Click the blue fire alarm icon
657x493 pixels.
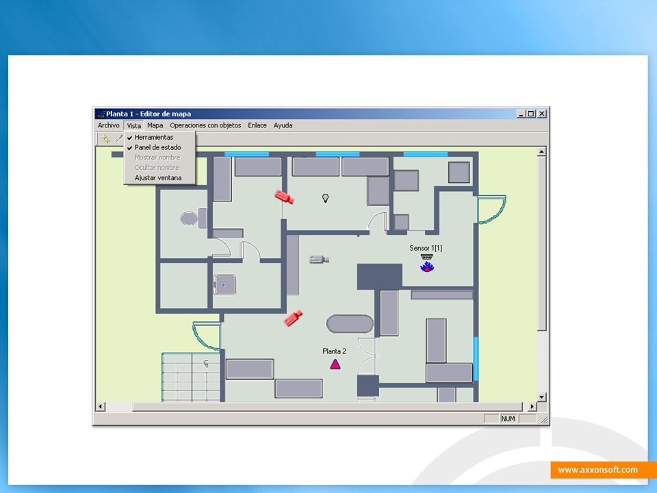coord(427,266)
